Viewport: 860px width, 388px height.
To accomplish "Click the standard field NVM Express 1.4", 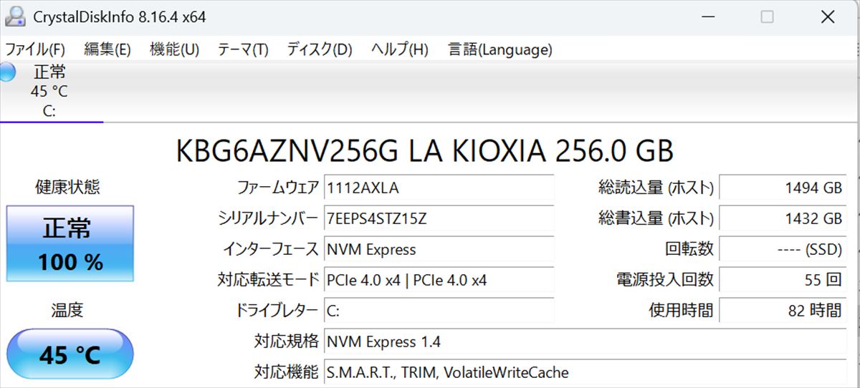I will (x=585, y=341).
